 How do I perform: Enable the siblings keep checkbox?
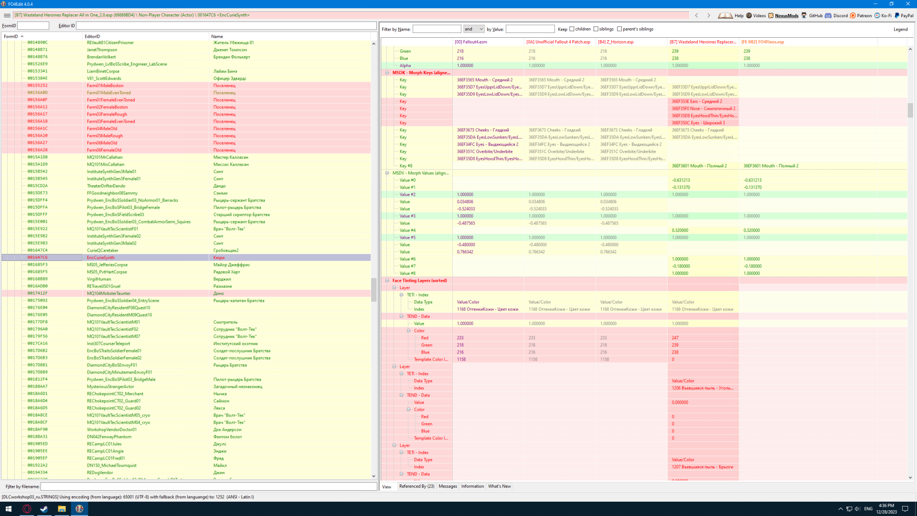pyautogui.click(x=596, y=29)
